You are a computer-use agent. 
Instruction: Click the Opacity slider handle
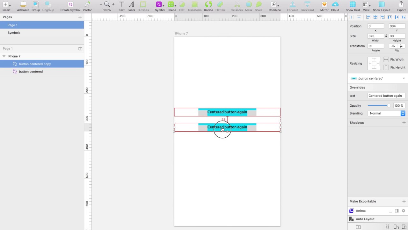coord(389,106)
